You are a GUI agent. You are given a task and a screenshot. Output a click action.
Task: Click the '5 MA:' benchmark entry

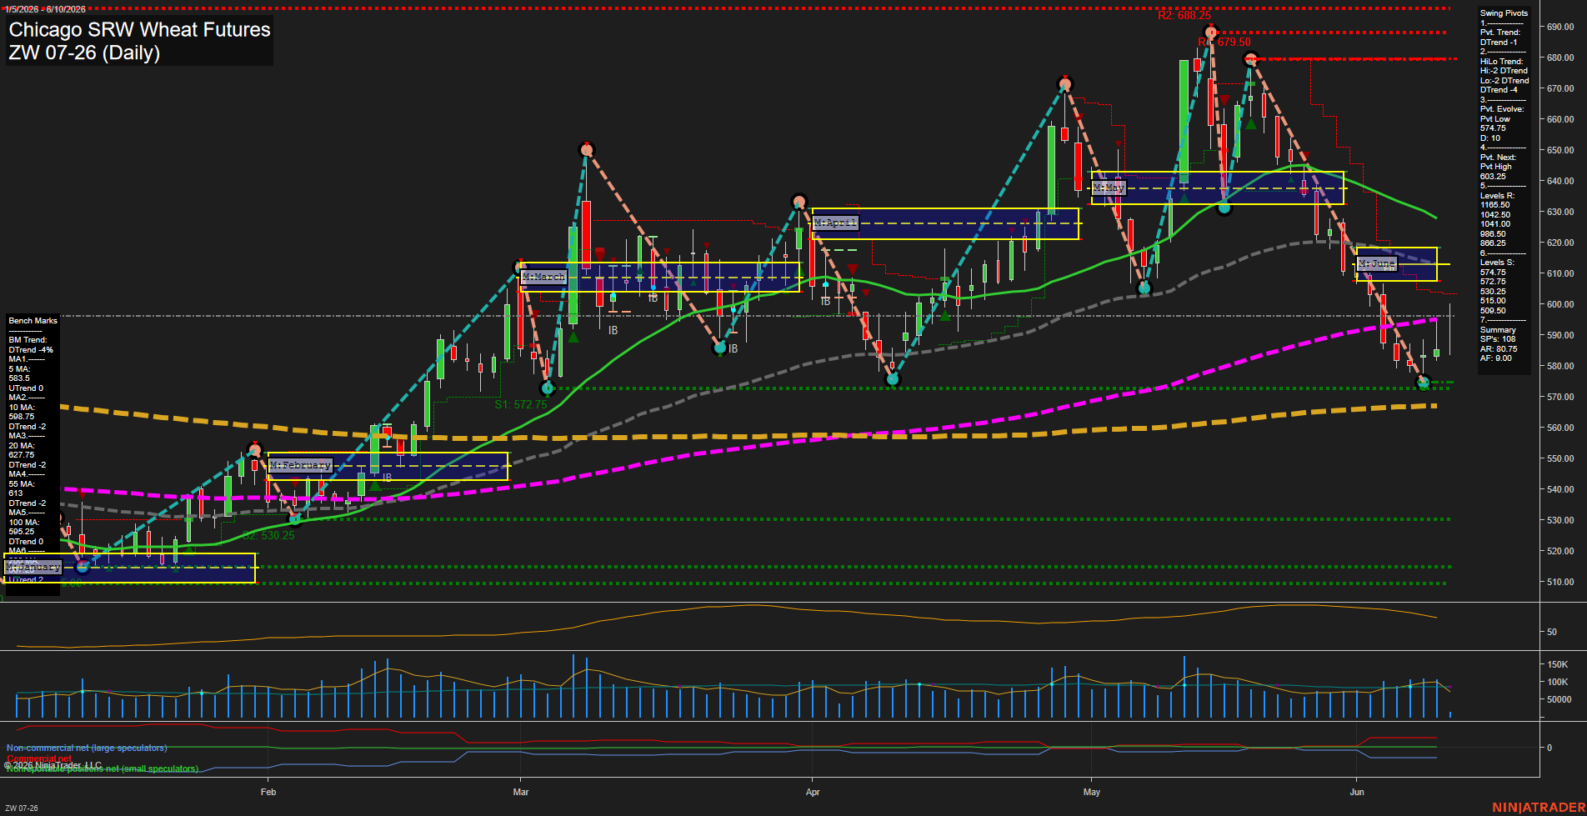(19, 369)
